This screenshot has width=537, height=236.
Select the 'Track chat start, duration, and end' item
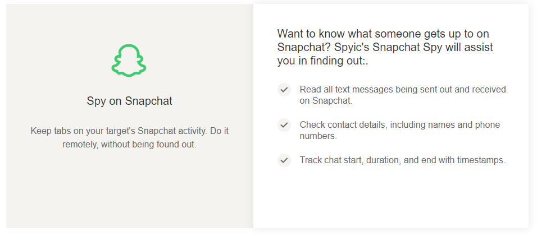[402, 160]
